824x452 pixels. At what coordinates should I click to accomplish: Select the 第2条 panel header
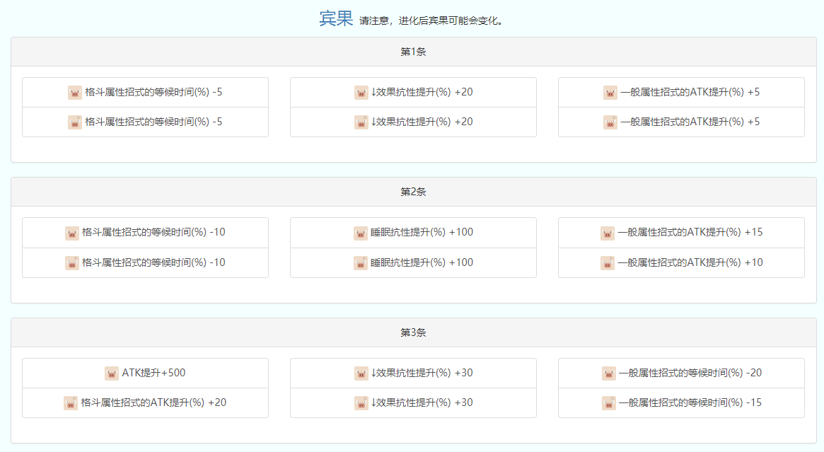[x=413, y=192]
